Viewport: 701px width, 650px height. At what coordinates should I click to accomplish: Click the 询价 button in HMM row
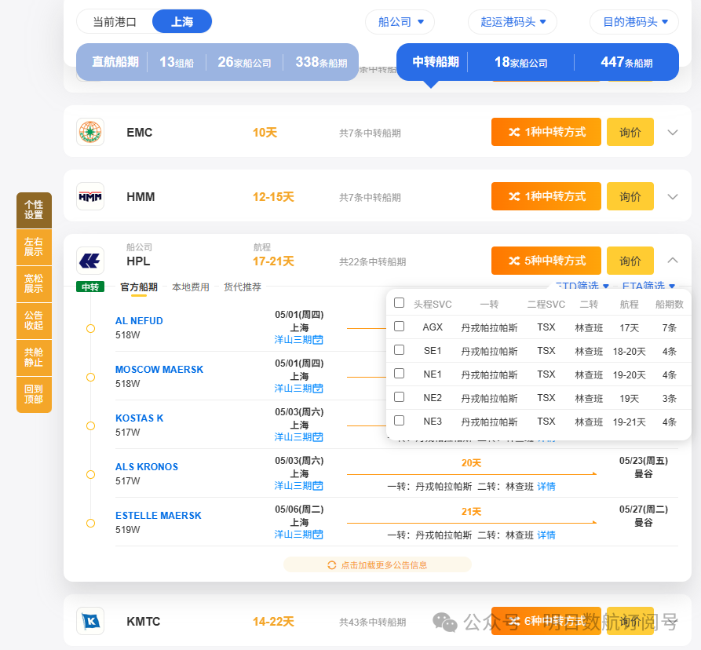point(630,196)
